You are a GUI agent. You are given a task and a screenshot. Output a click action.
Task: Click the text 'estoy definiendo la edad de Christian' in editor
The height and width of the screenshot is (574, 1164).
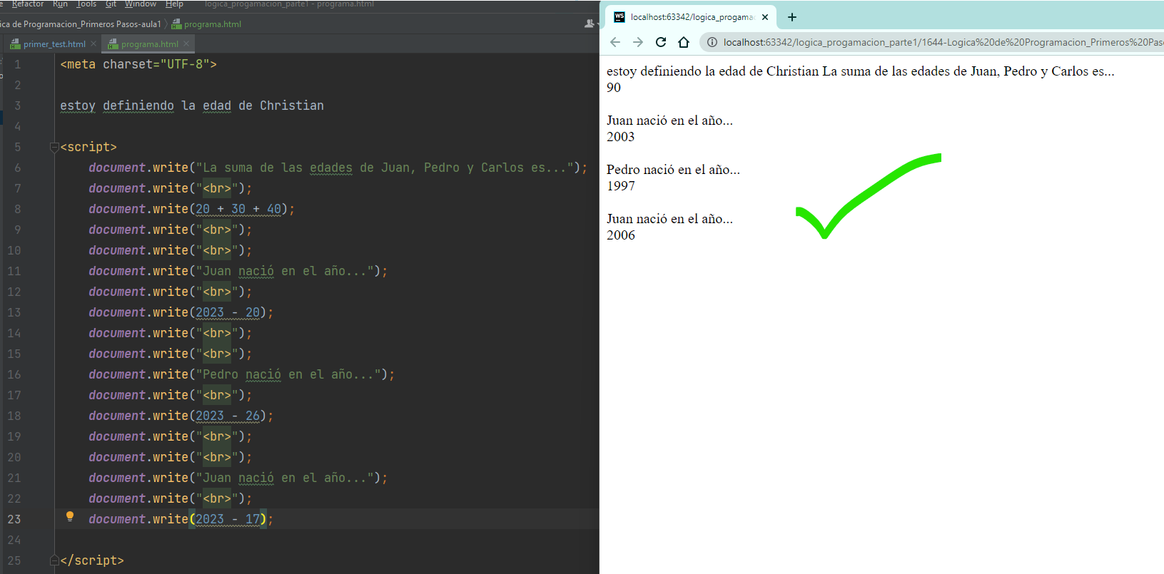192,106
